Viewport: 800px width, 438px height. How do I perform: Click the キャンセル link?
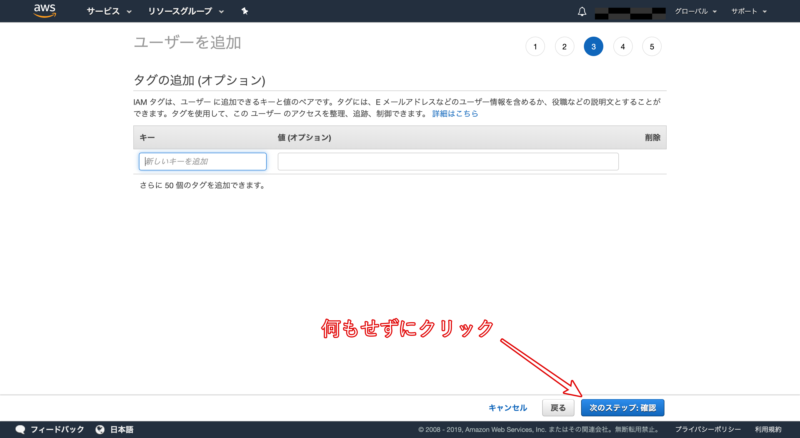pos(508,407)
